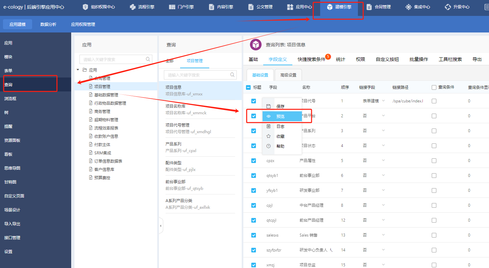Click the 查询 keyword search input field
The image size is (489, 268).
click(x=197, y=75)
